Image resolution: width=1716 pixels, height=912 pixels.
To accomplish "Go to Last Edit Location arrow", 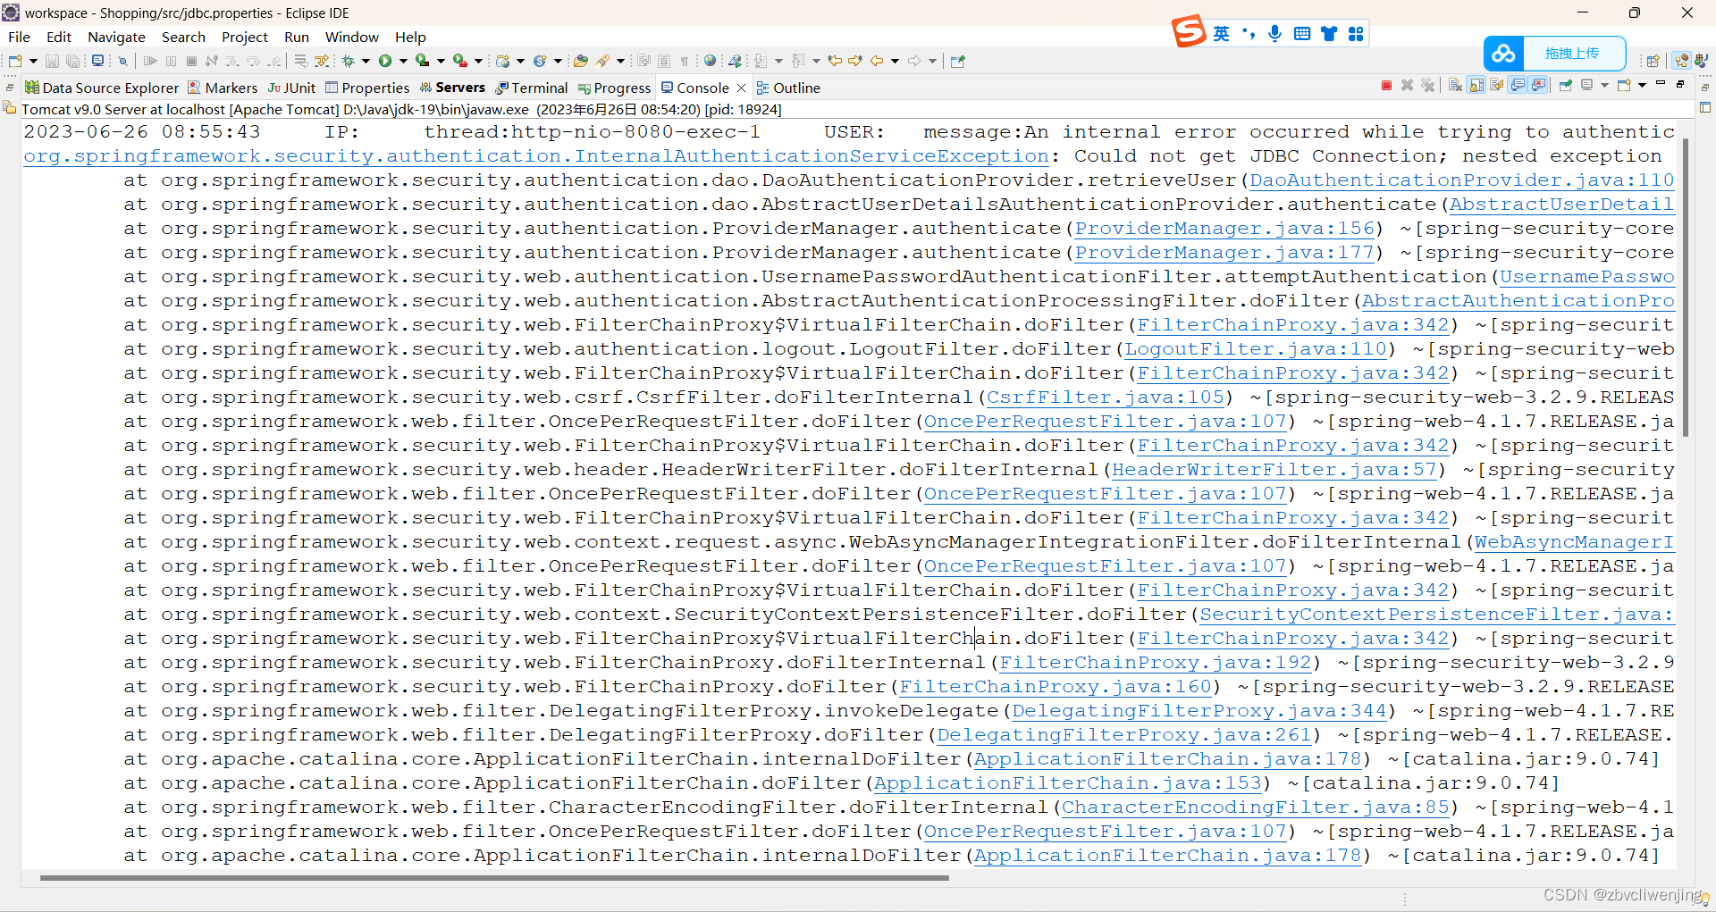I will [x=834, y=61].
